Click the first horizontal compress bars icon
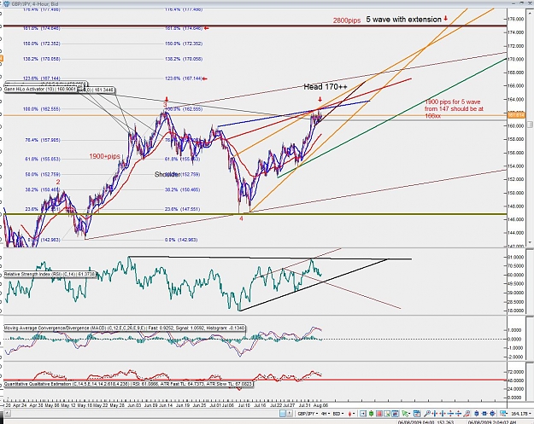The image size is (534, 424). (434, 414)
